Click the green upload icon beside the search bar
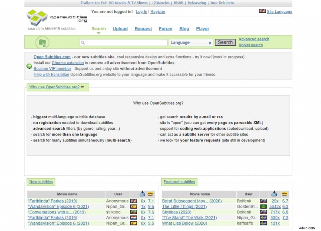The image size is (321, 231). tap(43, 42)
